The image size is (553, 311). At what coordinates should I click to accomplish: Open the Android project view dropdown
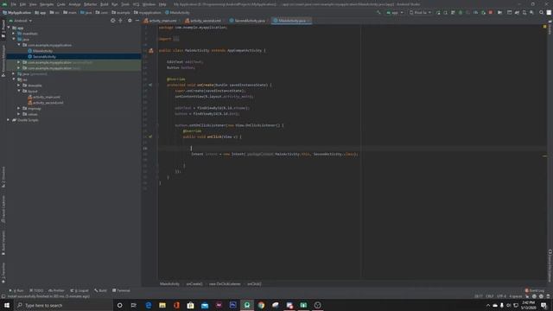pyautogui.click(x=21, y=21)
